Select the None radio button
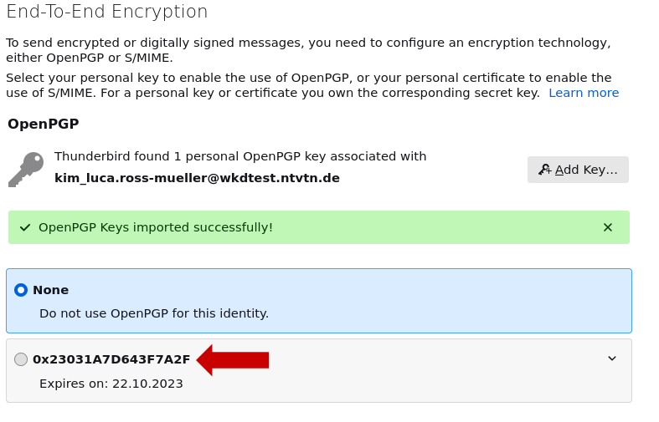Image resolution: width=659 pixels, height=422 pixels. (x=21, y=290)
